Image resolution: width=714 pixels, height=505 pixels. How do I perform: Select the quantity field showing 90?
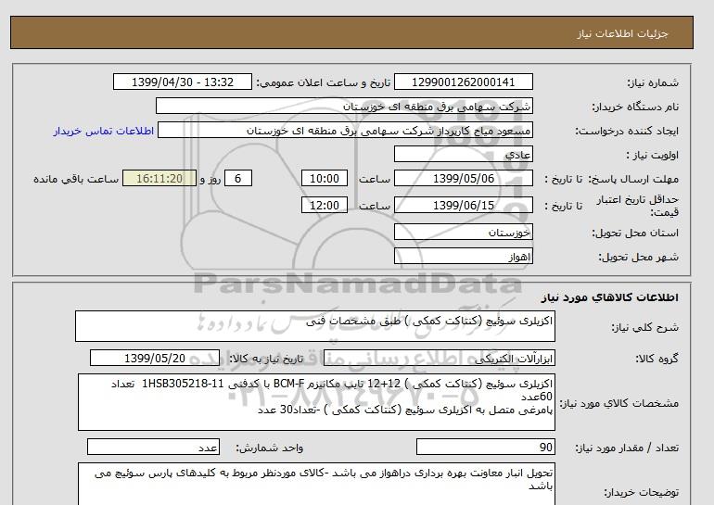pos(486,448)
